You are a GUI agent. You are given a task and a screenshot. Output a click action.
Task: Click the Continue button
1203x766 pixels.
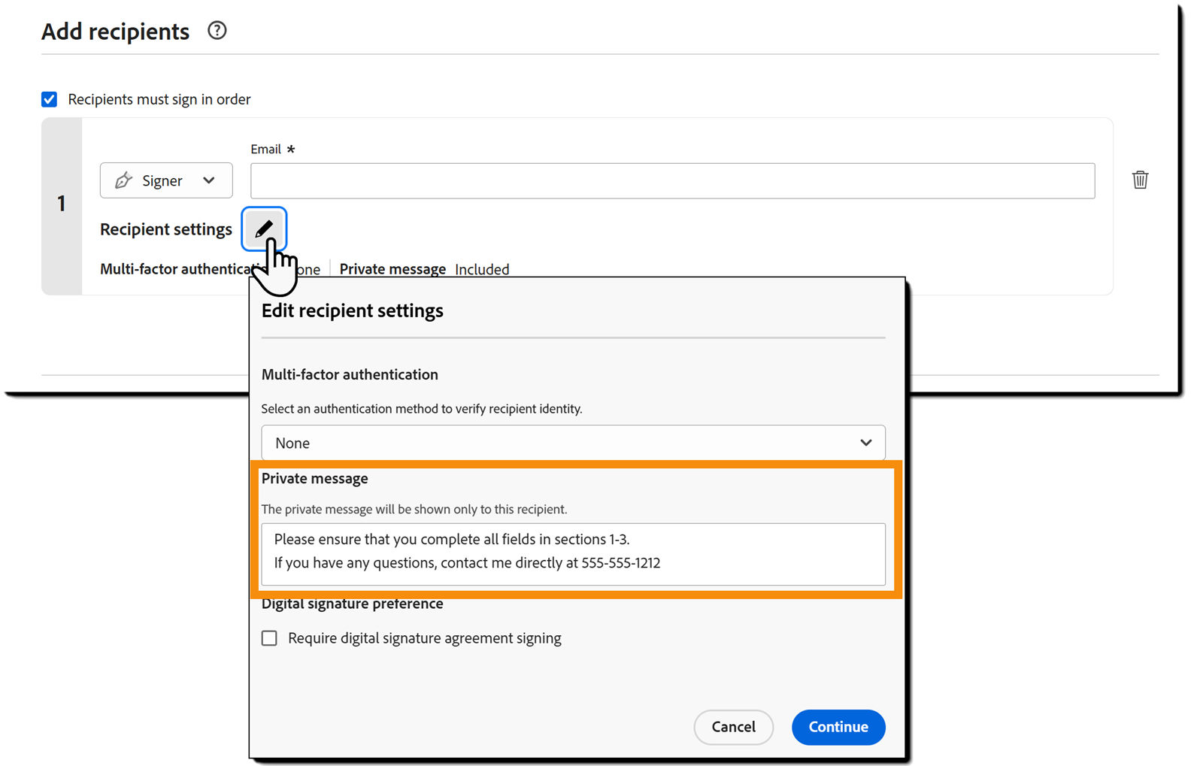click(838, 727)
